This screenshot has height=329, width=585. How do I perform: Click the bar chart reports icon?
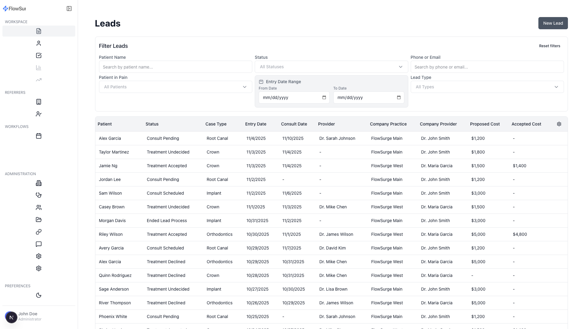pyautogui.click(x=38, y=68)
